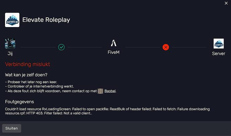Click the FiveM logo icon
This screenshot has height=136, width=231.
113,43
